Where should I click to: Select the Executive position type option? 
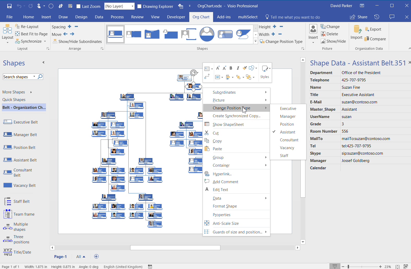pos(288,109)
